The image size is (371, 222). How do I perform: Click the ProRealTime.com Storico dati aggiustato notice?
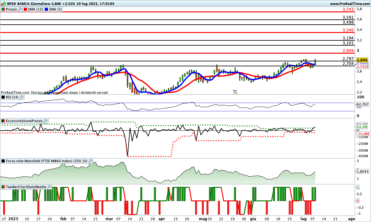tap(54, 92)
